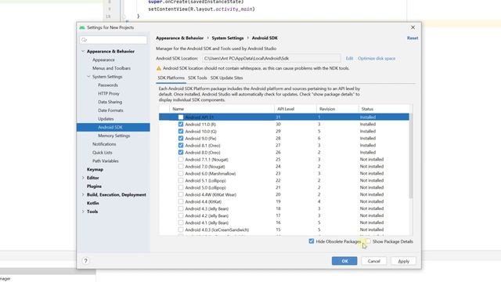Click the warning triangle icon by SDK location
Viewport: 501px width, 282px height.
tap(159, 68)
